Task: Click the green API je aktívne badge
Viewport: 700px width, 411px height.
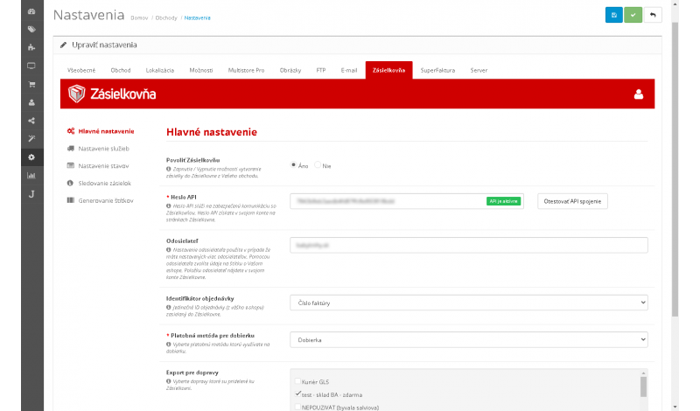Action: (504, 201)
